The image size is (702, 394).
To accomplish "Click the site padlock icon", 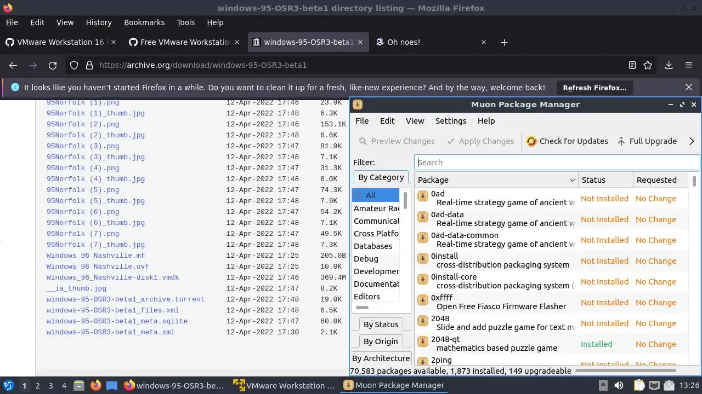I will [89, 65].
